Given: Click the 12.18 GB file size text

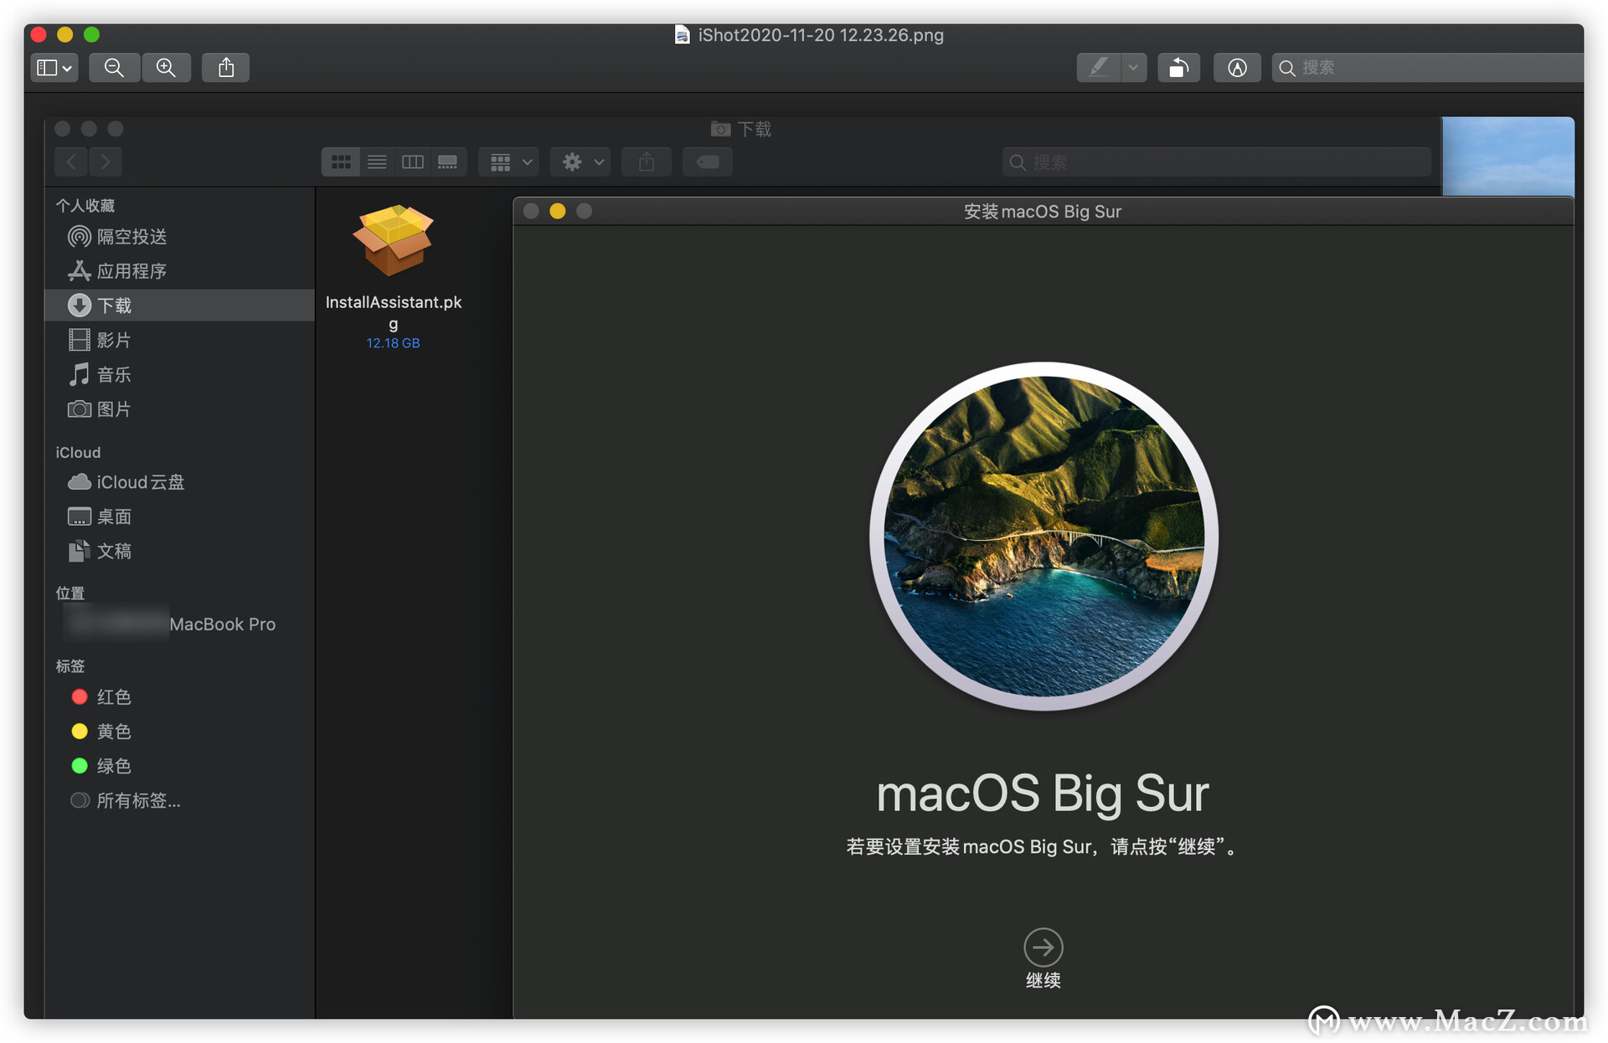Looking at the screenshot, I should click(x=393, y=343).
